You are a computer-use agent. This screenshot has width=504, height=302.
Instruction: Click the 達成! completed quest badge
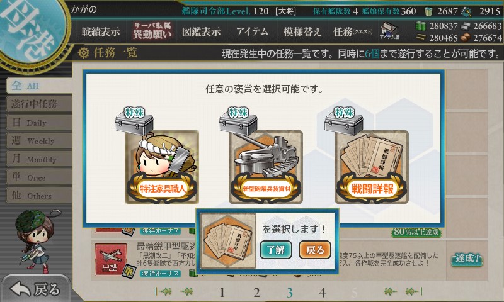(x=467, y=259)
